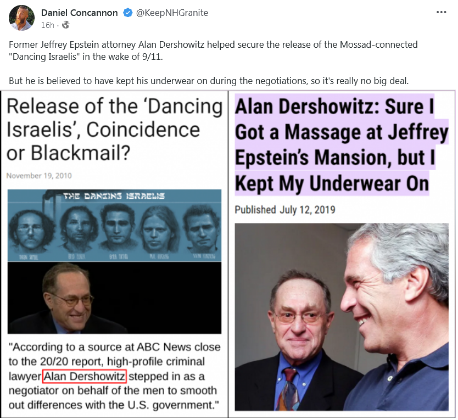458x420 pixels.
Task: Open Daniel Concannon's profile picture
Action: [22, 18]
